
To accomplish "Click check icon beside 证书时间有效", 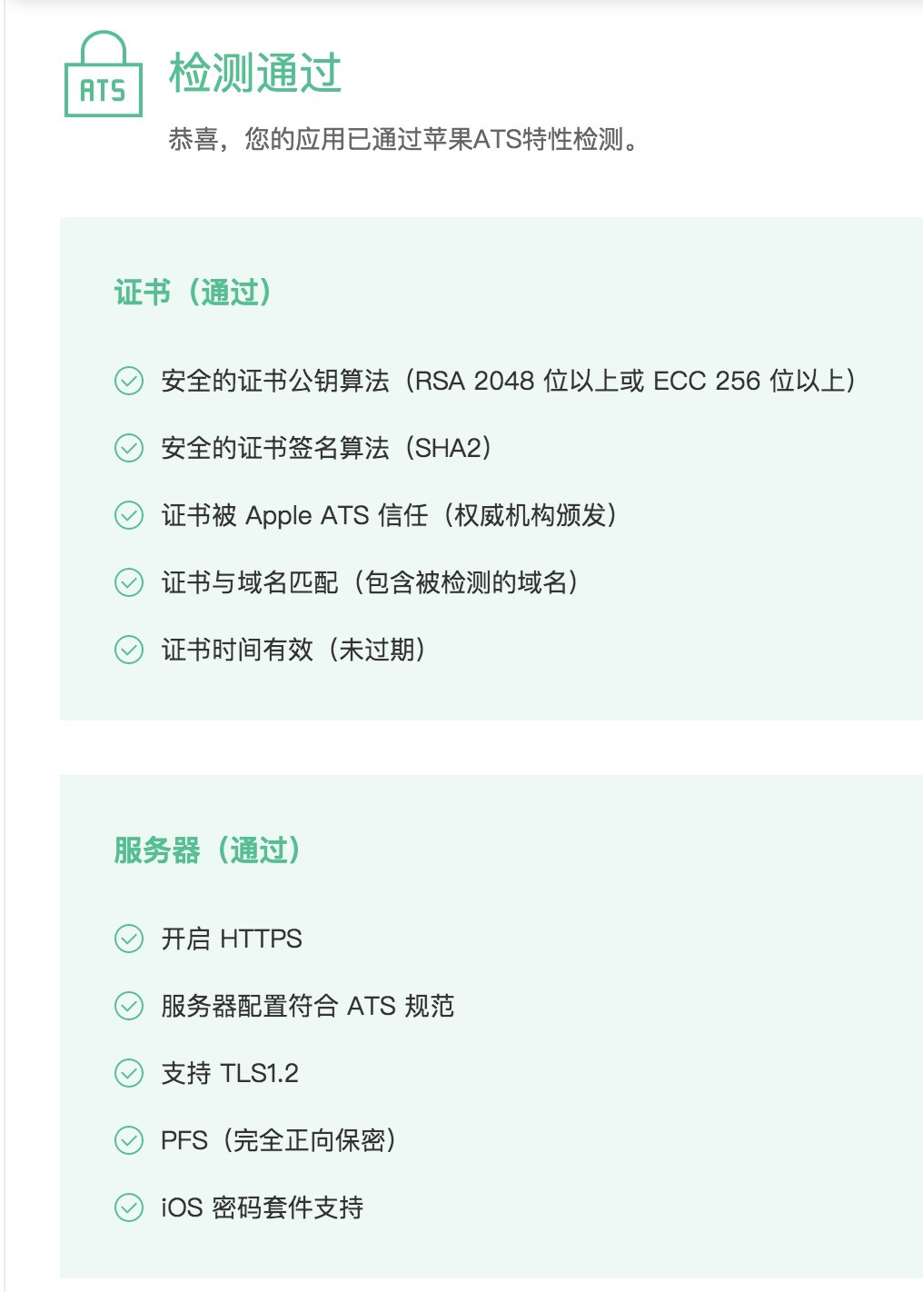I will click(x=129, y=650).
